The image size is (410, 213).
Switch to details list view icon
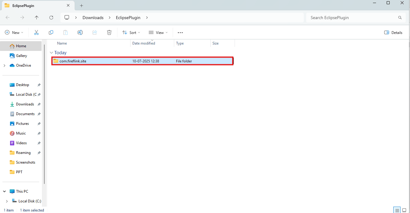point(397,210)
